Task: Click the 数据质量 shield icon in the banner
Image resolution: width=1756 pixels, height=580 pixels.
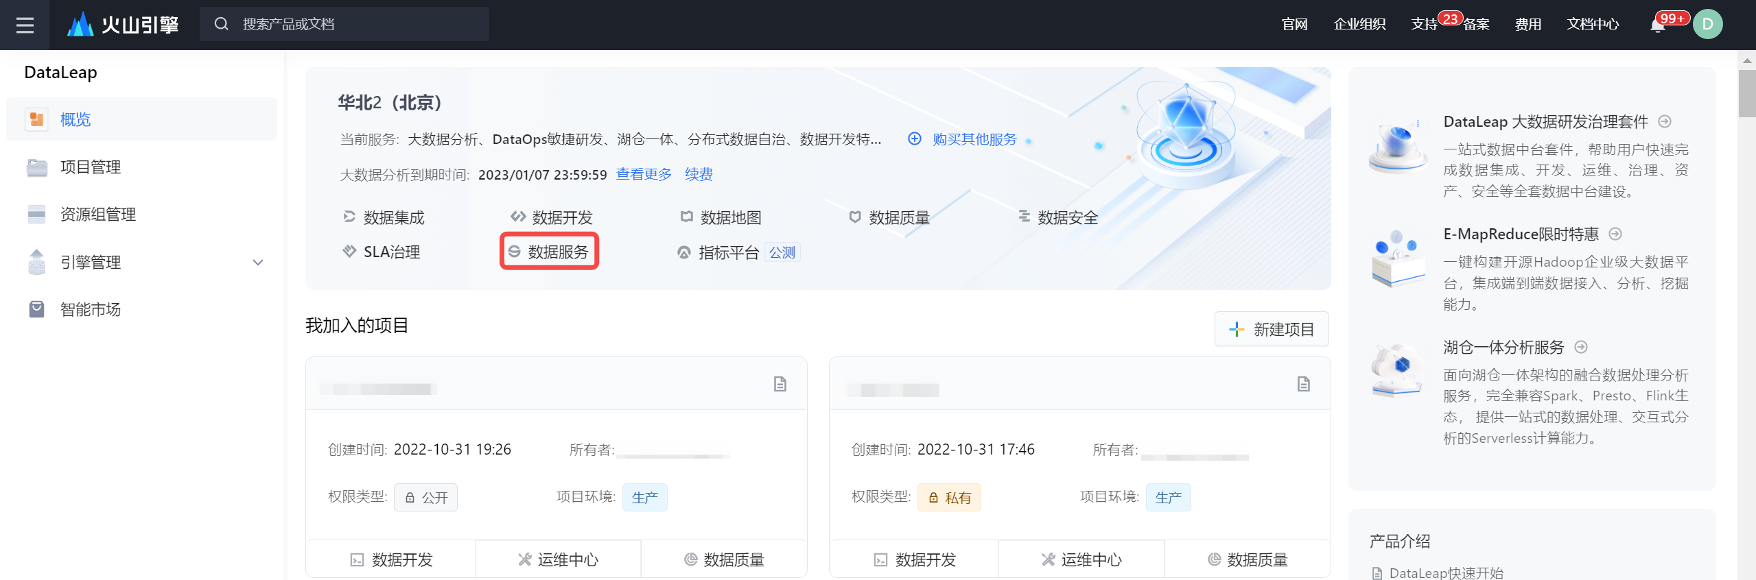Action: (855, 217)
